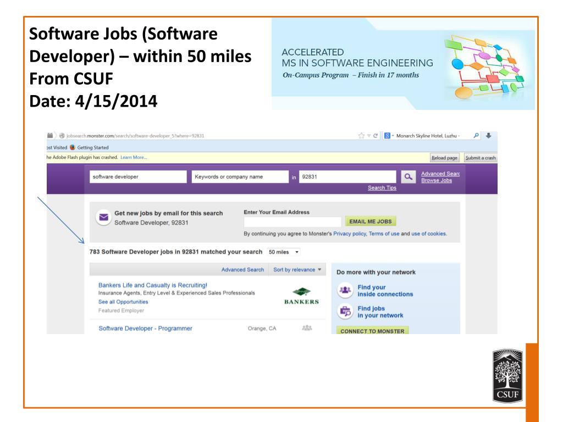Image resolution: width=563 pixels, height=422 pixels.
Task: Click the jobs in network briefcase icon
Action: pyautogui.click(x=345, y=311)
